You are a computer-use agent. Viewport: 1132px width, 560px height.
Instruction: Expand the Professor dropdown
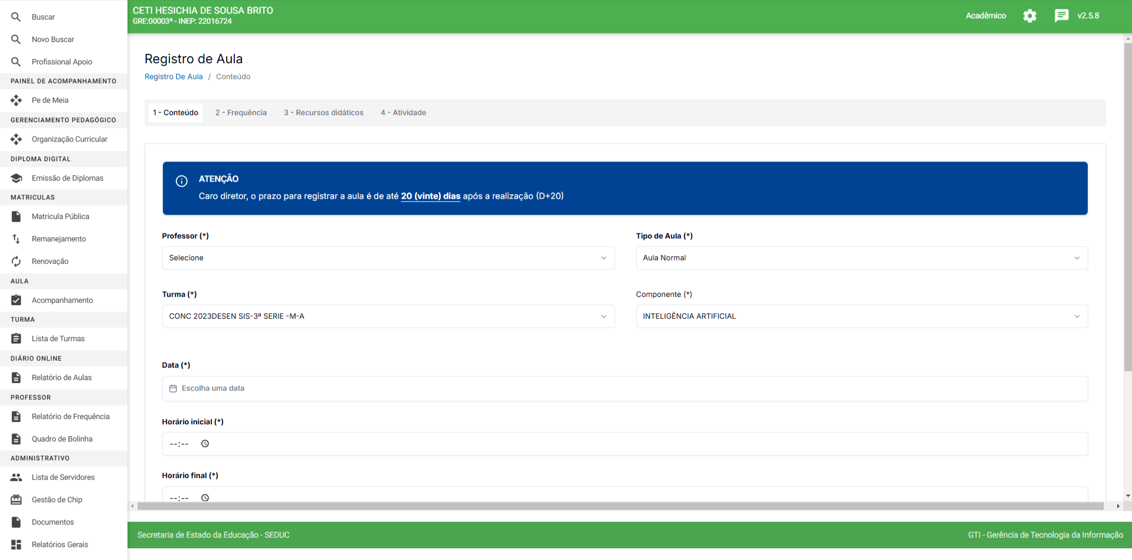pyautogui.click(x=388, y=258)
